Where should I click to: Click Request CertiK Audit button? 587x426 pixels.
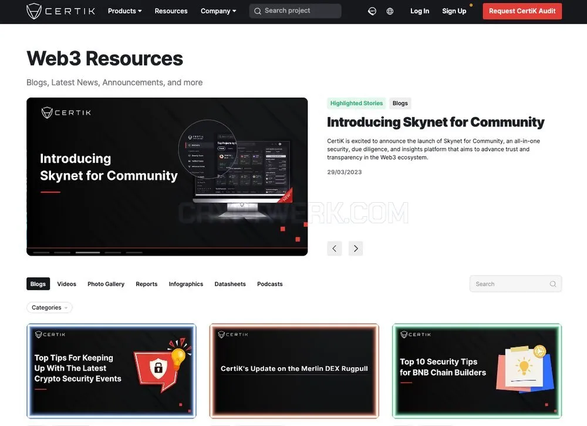pos(522,11)
